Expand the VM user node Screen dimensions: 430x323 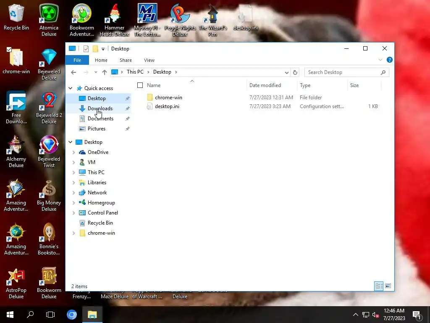(x=74, y=162)
